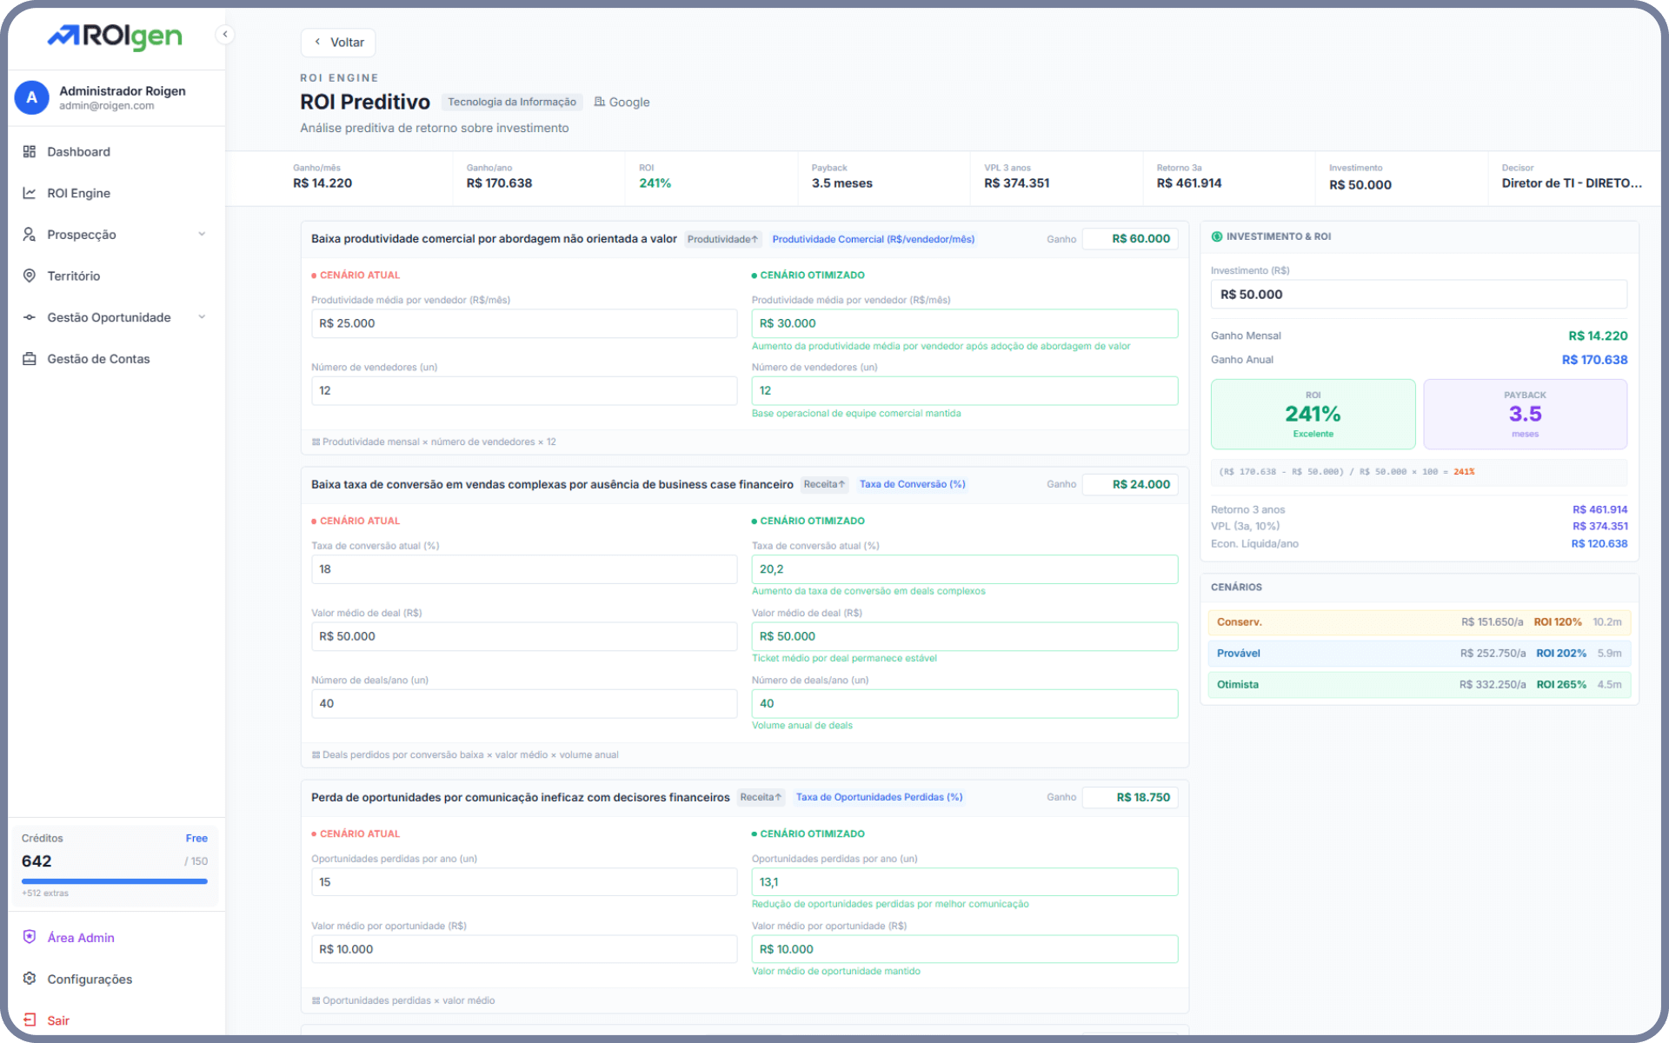This screenshot has width=1669, height=1043.
Task: Click the Território map pin icon
Action: pos(30,276)
